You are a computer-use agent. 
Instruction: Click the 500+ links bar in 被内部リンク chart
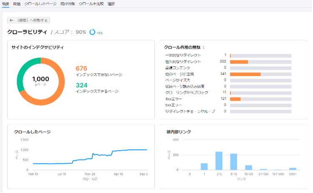click(x=293, y=169)
